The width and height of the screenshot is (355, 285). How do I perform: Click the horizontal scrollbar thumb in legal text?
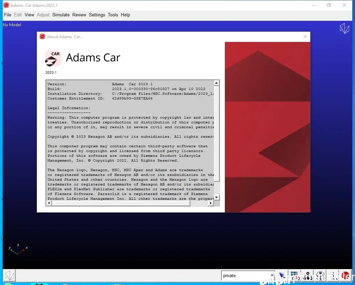pyautogui.click(x=121, y=203)
